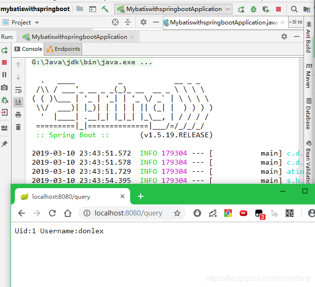Click the Pause output icon
This screenshot has width=315, height=287.
(x=4, y=75)
